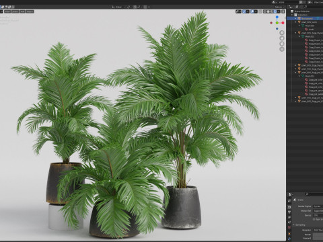Open the red World properties tab

click(289, 227)
